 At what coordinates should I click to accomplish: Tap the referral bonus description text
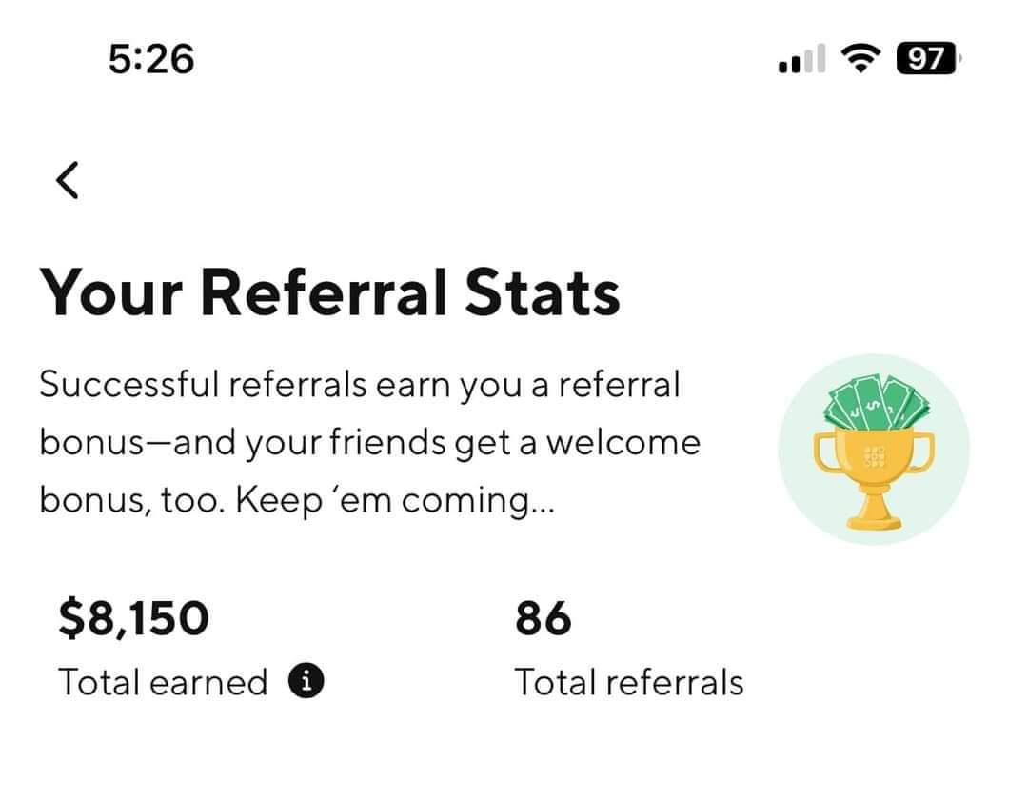pyautogui.click(x=369, y=442)
